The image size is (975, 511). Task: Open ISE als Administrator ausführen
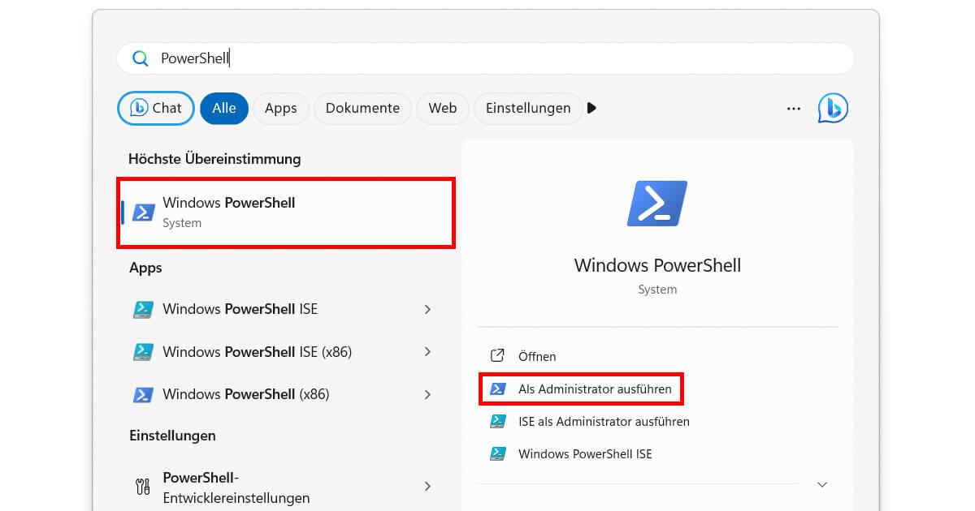pos(604,421)
